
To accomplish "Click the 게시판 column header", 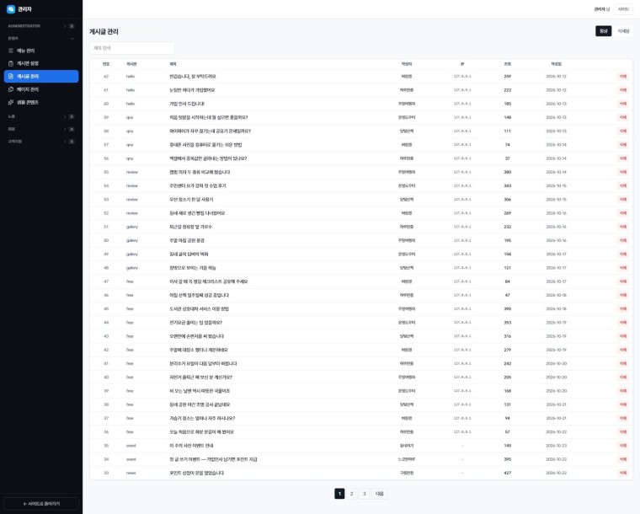I will click(131, 64).
